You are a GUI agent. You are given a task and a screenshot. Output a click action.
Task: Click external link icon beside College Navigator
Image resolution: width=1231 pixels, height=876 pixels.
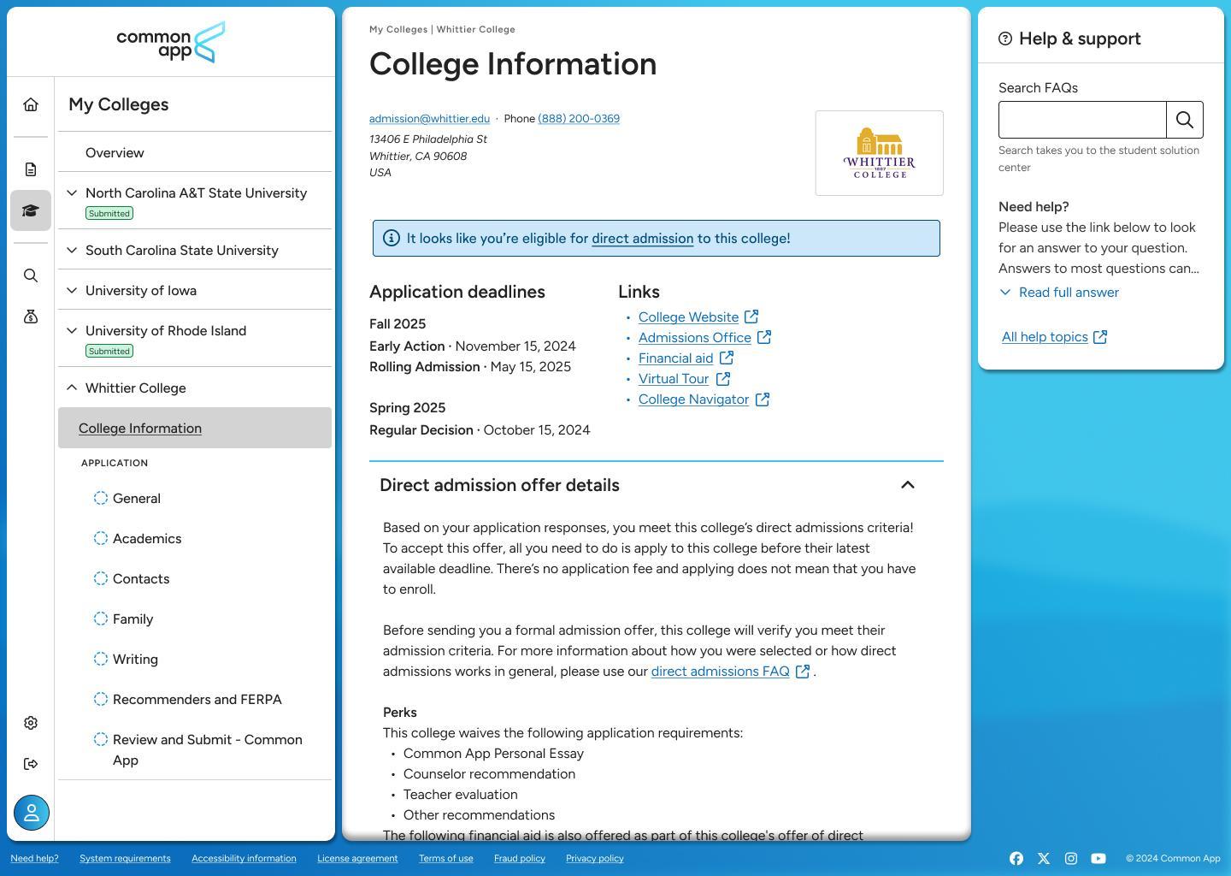762,399
